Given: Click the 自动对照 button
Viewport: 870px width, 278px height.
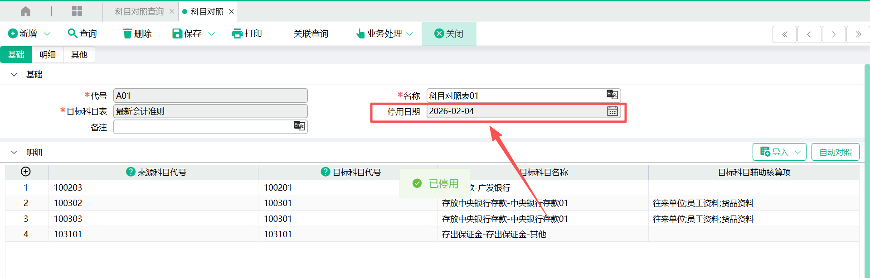Looking at the screenshot, I should (x=835, y=153).
